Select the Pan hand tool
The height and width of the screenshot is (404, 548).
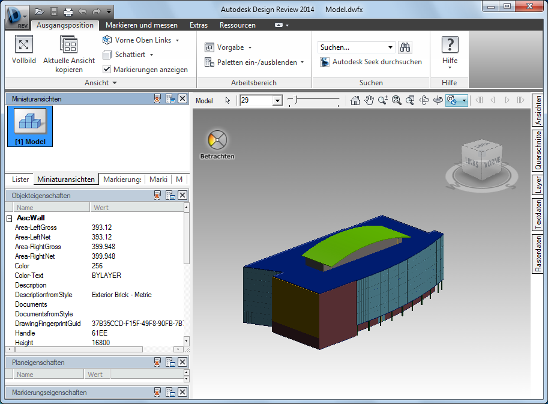coord(369,100)
